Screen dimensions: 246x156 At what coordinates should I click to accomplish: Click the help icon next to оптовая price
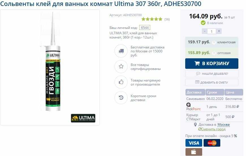coord(214,53)
